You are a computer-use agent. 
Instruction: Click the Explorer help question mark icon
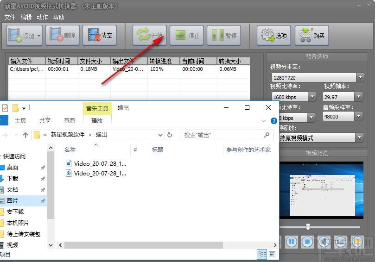(x=274, y=121)
